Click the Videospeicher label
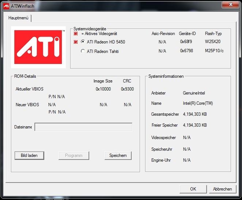 pyautogui.click(x=163, y=138)
